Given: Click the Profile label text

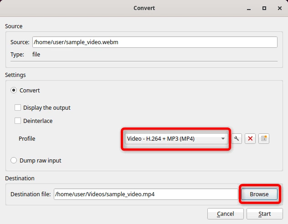Looking at the screenshot, I should click(x=27, y=139).
